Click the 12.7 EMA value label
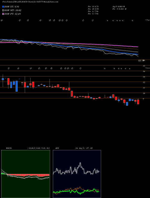 click(x=140, y=61)
